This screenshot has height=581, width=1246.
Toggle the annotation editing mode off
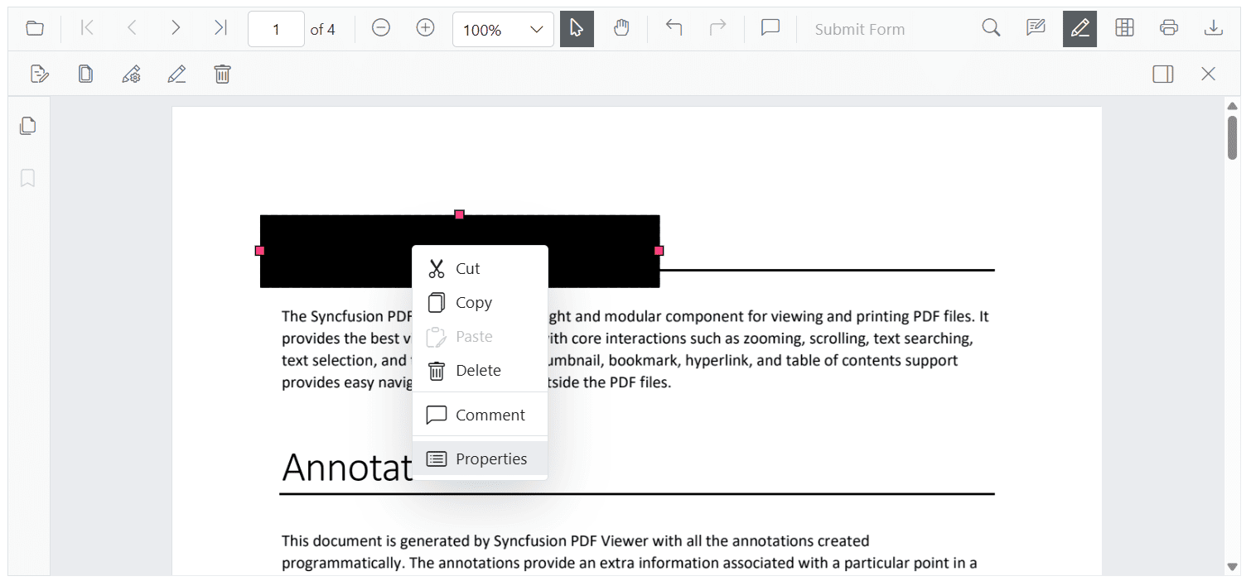[x=1079, y=27]
